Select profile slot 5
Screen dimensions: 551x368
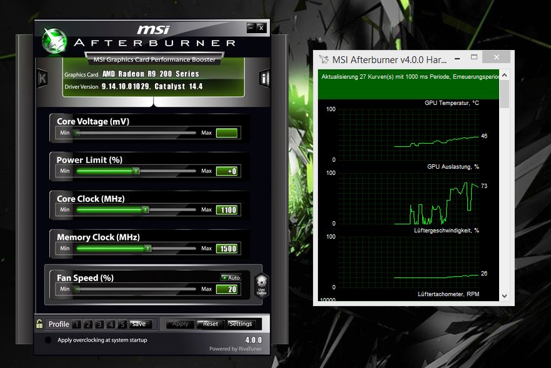pos(122,324)
